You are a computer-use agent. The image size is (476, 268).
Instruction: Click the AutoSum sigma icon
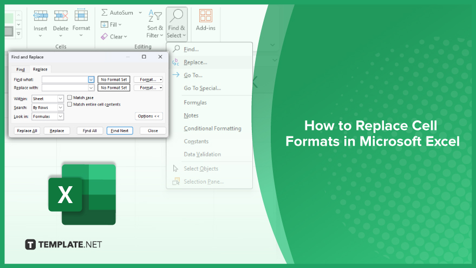[x=105, y=12]
